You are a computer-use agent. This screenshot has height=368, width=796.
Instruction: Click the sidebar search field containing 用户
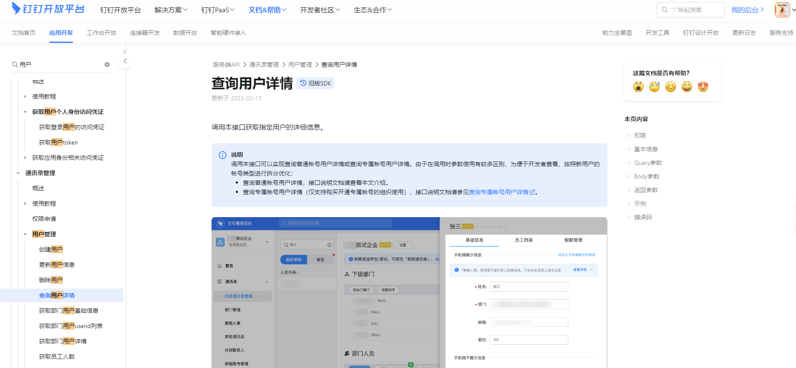61,65
